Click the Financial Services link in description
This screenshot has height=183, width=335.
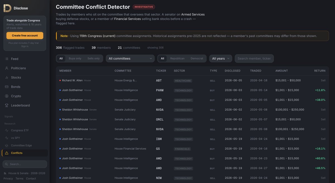click(127, 19)
